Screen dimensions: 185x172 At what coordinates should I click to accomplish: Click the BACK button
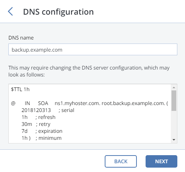pos(121,161)
